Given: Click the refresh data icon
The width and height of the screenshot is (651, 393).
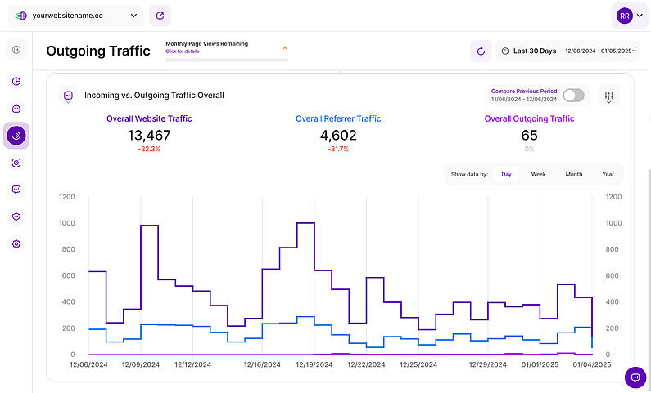Looking at the screenshot, I should 481,51.
